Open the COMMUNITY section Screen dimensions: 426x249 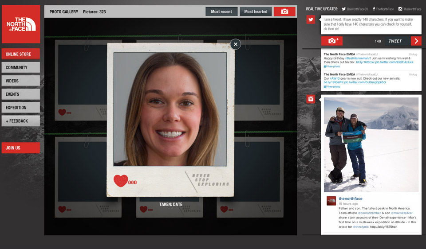[x=21, y=67]
